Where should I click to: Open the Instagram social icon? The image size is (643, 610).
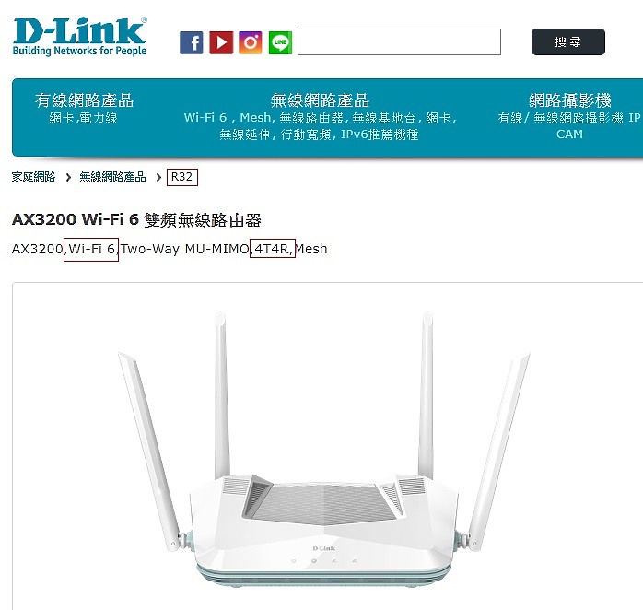(x=251, y=42)
